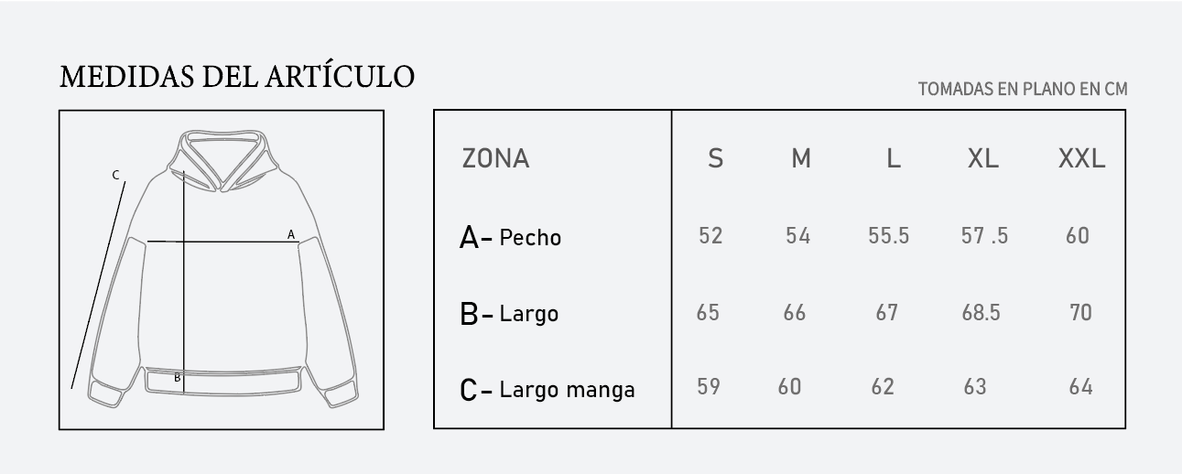Click the B- Largo row label
This screenshot has width=1182, height=474.
[x=509, y=314]
